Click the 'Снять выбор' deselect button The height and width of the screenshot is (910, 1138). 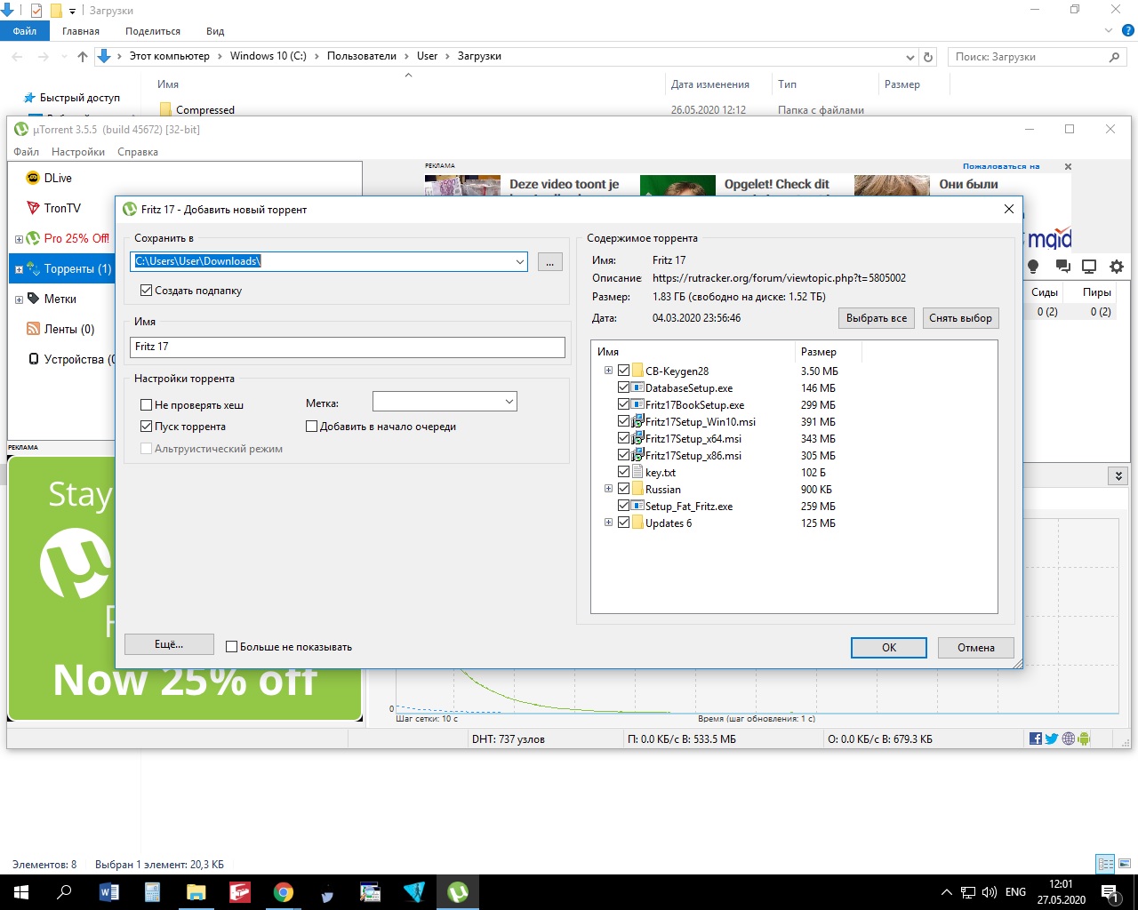pyautogui.click(x=960, y=318)
